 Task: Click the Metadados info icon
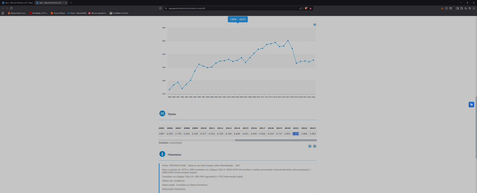[x=162, y=154]
